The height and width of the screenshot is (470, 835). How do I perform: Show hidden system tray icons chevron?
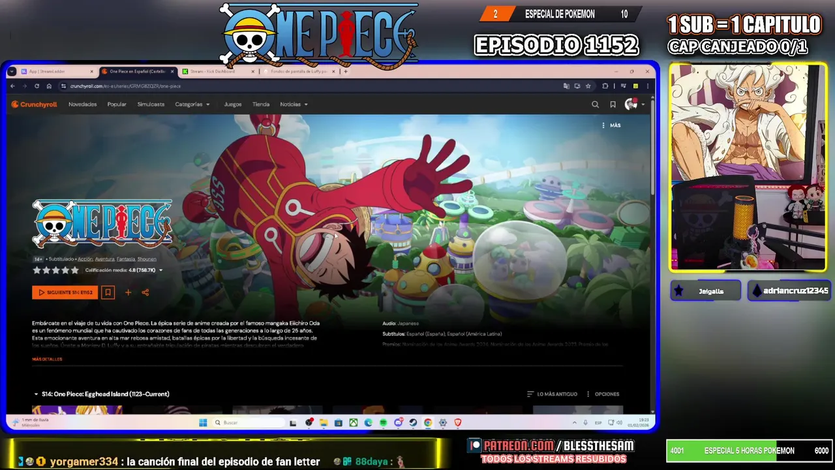[575, 423]
